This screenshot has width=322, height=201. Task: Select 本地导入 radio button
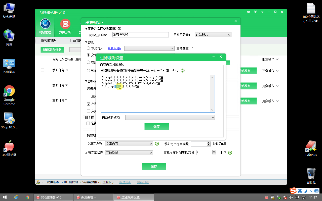89,48
